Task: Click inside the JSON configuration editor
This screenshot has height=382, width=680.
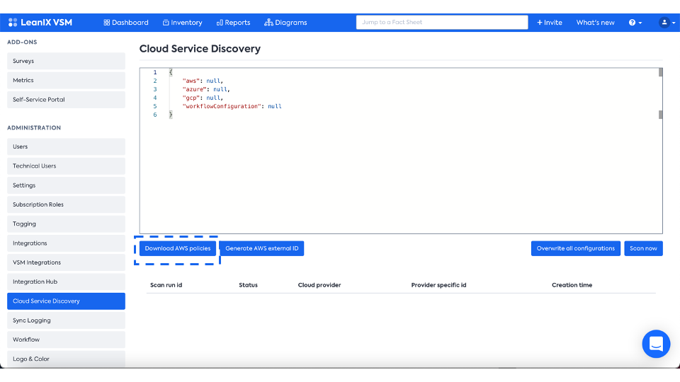Action: [401, 151]
